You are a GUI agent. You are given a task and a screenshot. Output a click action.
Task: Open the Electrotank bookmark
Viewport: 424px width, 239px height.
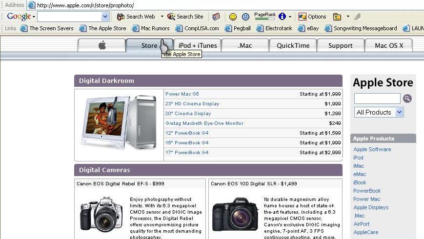point(274,28)
